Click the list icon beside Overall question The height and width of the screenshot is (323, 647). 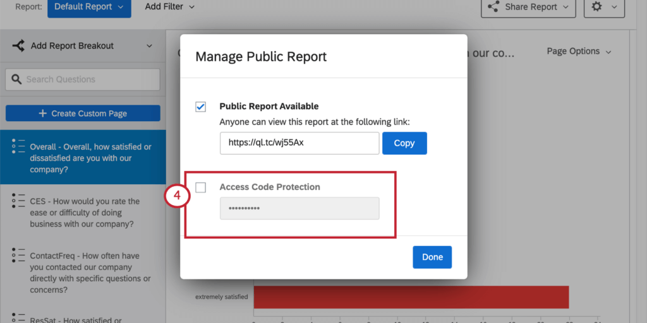(18, 147)
